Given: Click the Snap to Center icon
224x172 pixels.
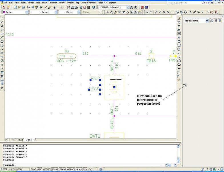Looking at the screenshot, I should (177, 12).
